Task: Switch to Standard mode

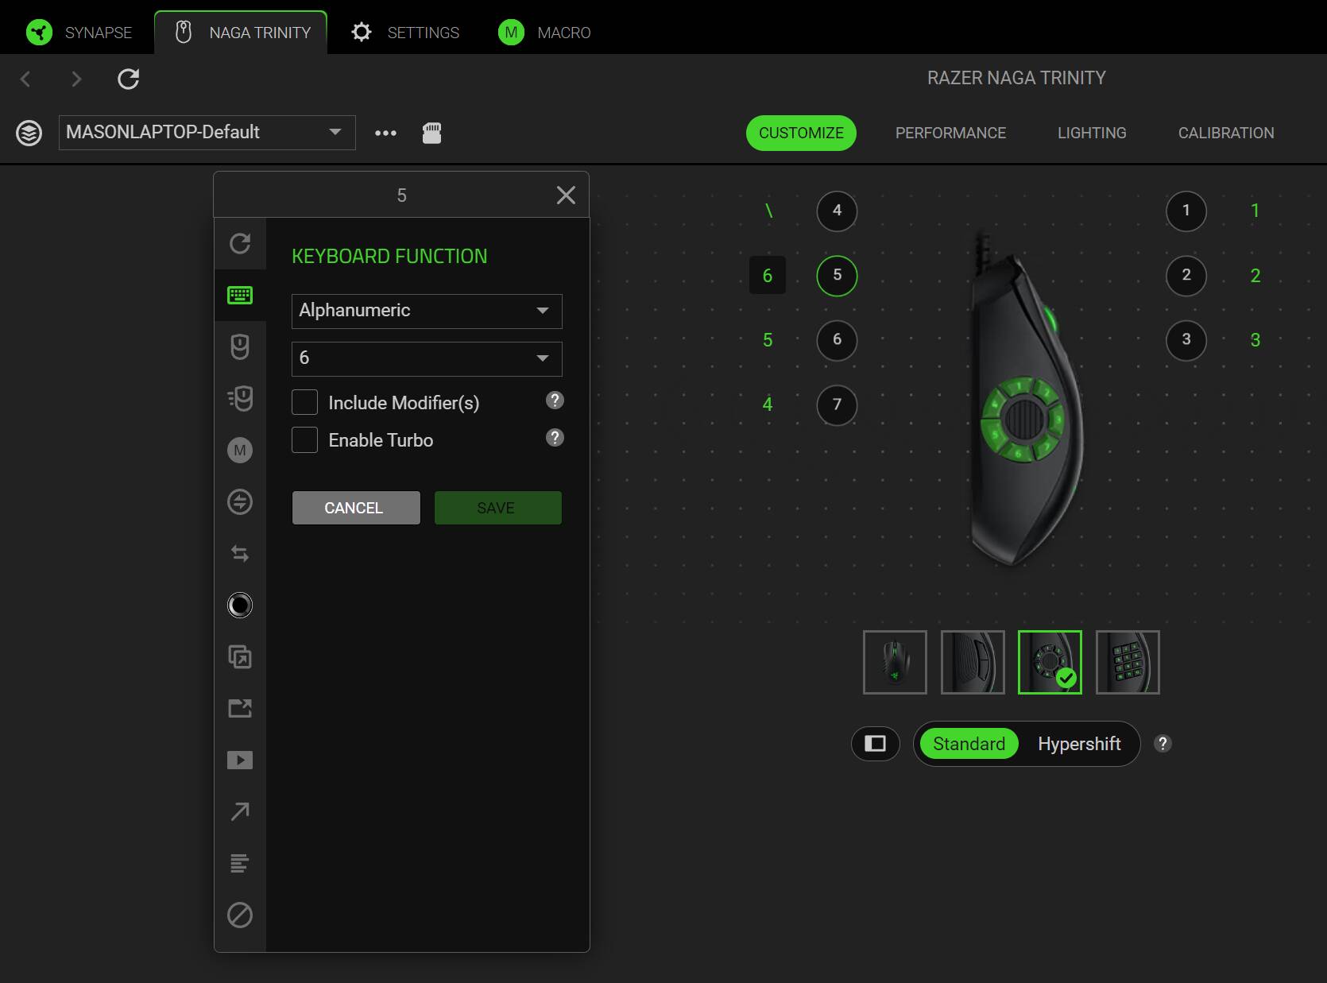Action: (x=969, y=744)
